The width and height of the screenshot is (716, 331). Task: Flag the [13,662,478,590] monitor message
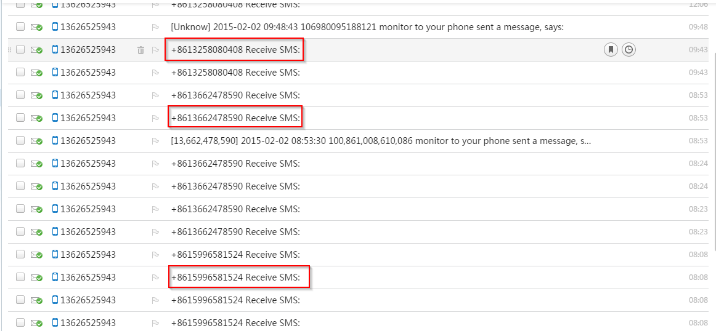click(155, 141)
